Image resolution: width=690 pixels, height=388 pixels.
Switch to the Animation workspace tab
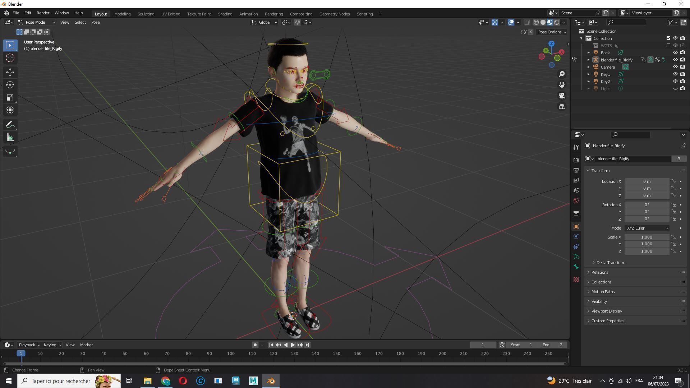(x=248, y=14)
